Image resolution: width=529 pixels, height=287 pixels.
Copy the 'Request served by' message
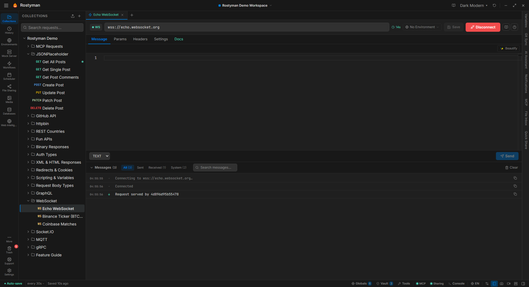[x=515, y=194]
